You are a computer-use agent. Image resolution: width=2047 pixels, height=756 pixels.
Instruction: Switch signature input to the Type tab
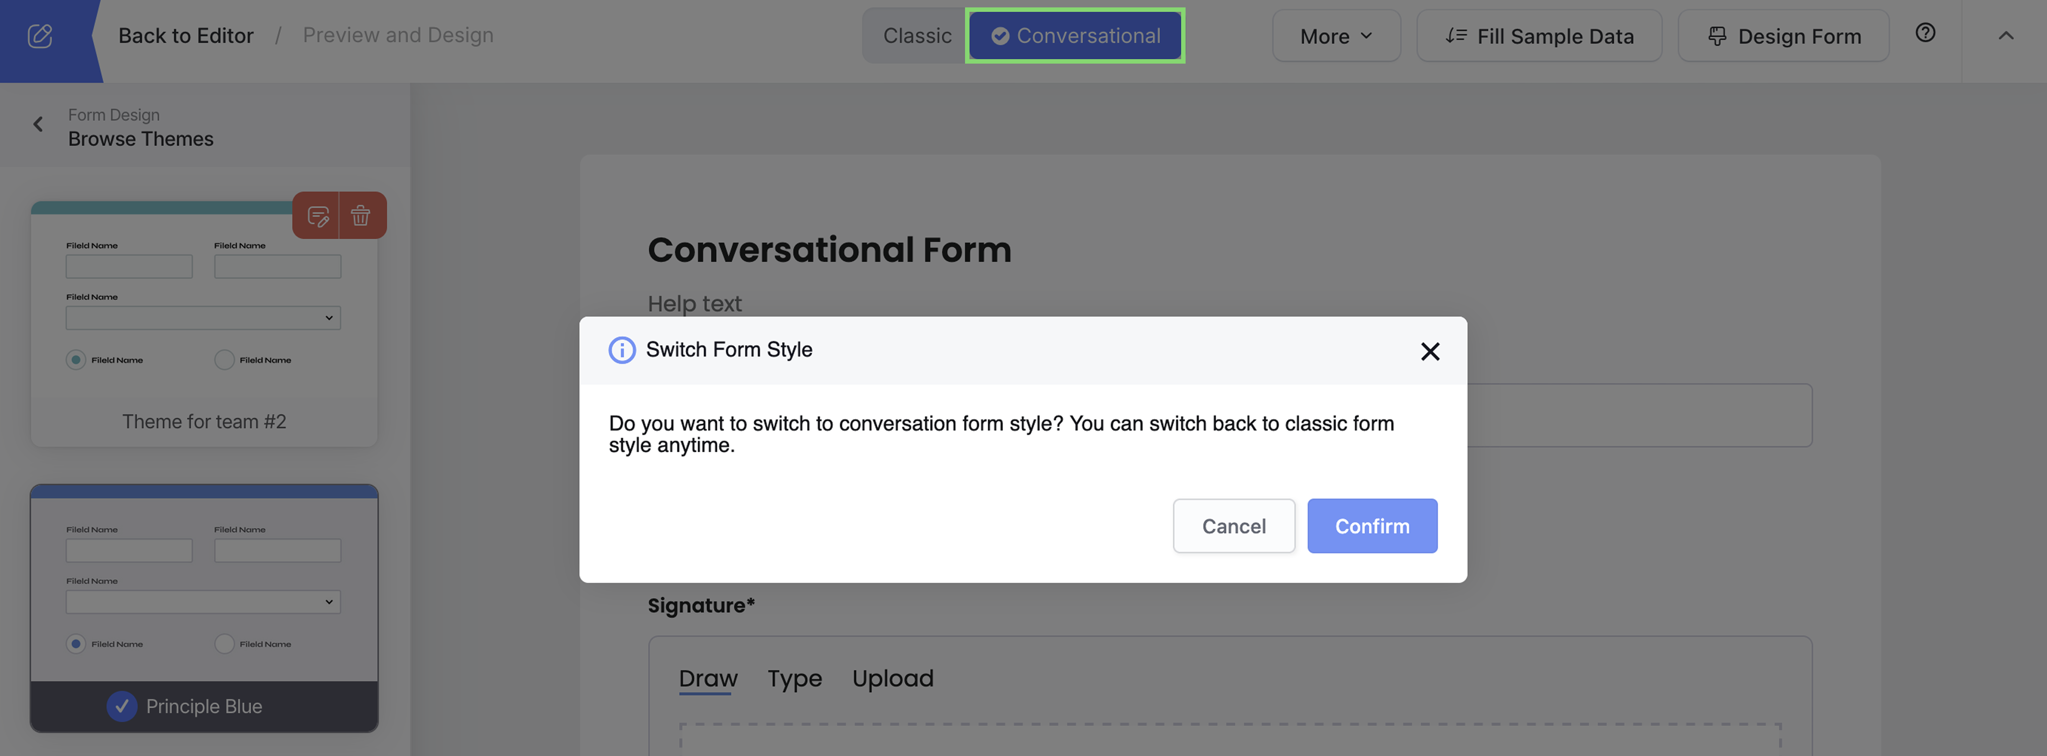click(x=795, y=678)
